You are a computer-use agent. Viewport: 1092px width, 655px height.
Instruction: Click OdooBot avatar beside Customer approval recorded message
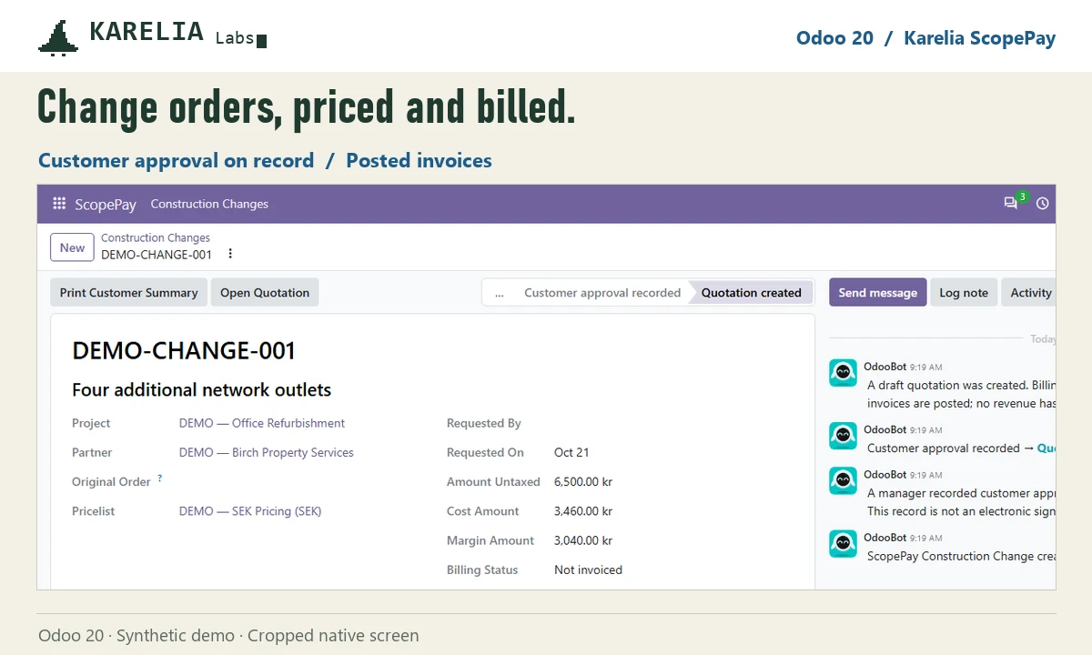point(843,436)
